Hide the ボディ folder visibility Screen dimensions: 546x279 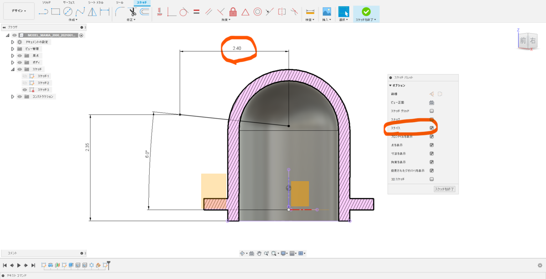(x=20, y=62)
